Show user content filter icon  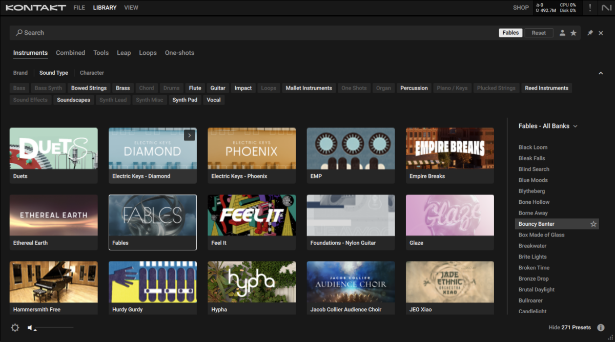562,33
